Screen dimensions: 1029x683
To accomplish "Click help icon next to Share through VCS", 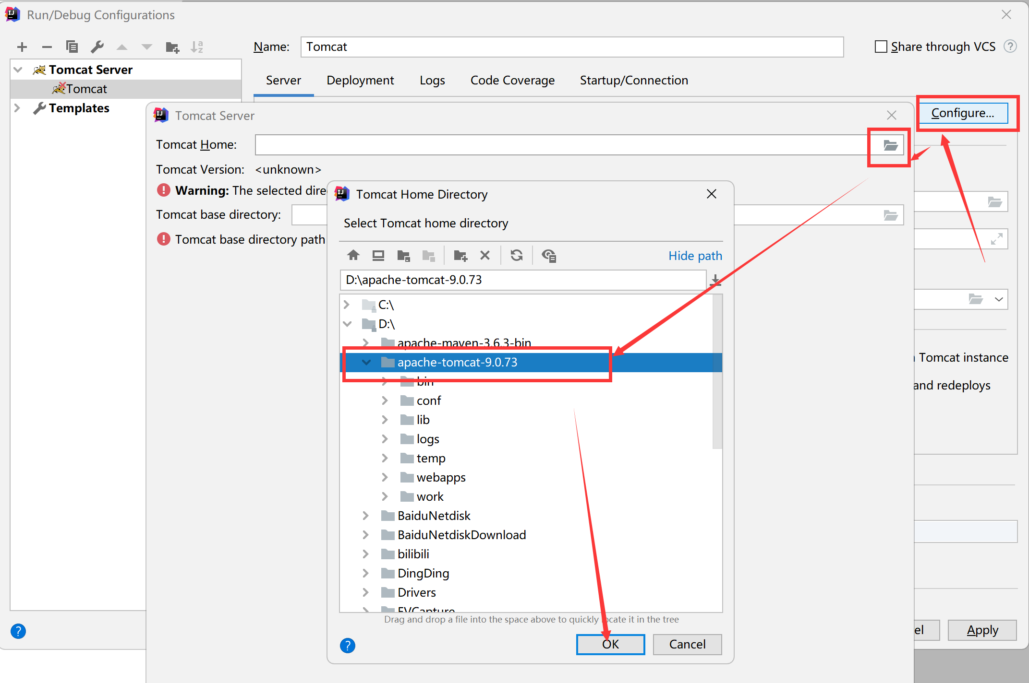I will (x=1010, y=47).
